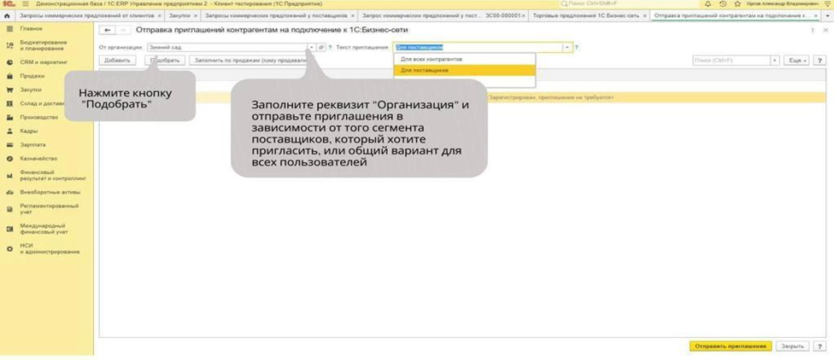Click the Отправить приглашения button
The image size is (834, 360).
point(731,346)
